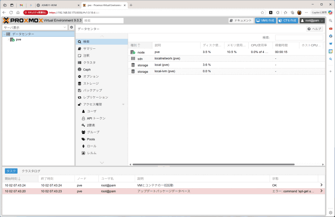Select the storage local-lvm (pve) row icon
This screenshot has width=335, height=217.
click(x=133, y=71)
